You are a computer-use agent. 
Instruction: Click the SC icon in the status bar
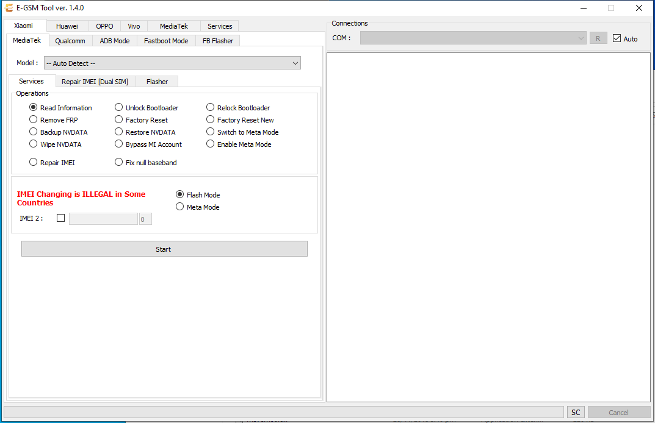(x=575, y=412)
